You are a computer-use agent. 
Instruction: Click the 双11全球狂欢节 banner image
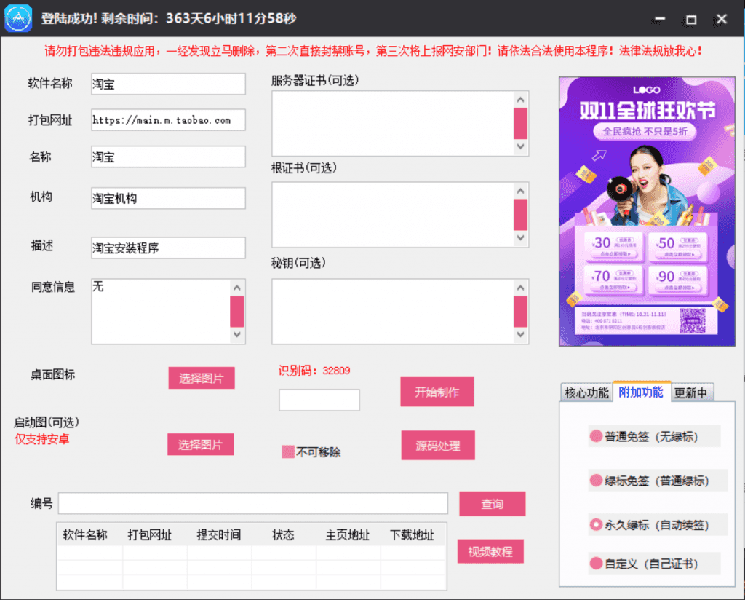coord(647,212)
